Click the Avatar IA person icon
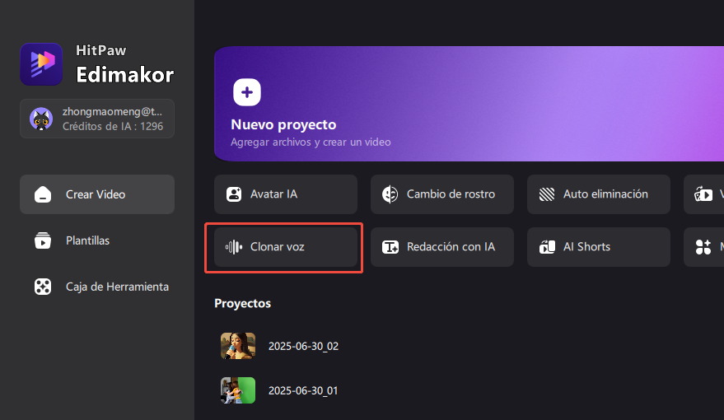724x420 pixels. point(234,194)
